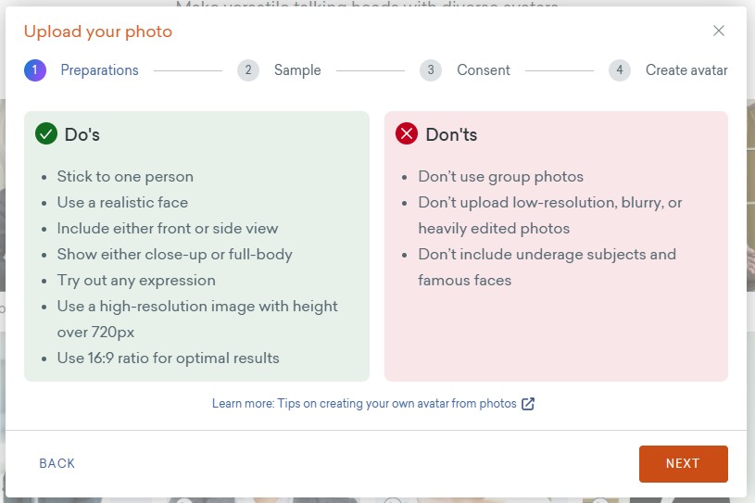Image resolution: width=755 pixels, height=503 pixels.
Task: Select the Preparations step label
Action: [x=99, y=70]
